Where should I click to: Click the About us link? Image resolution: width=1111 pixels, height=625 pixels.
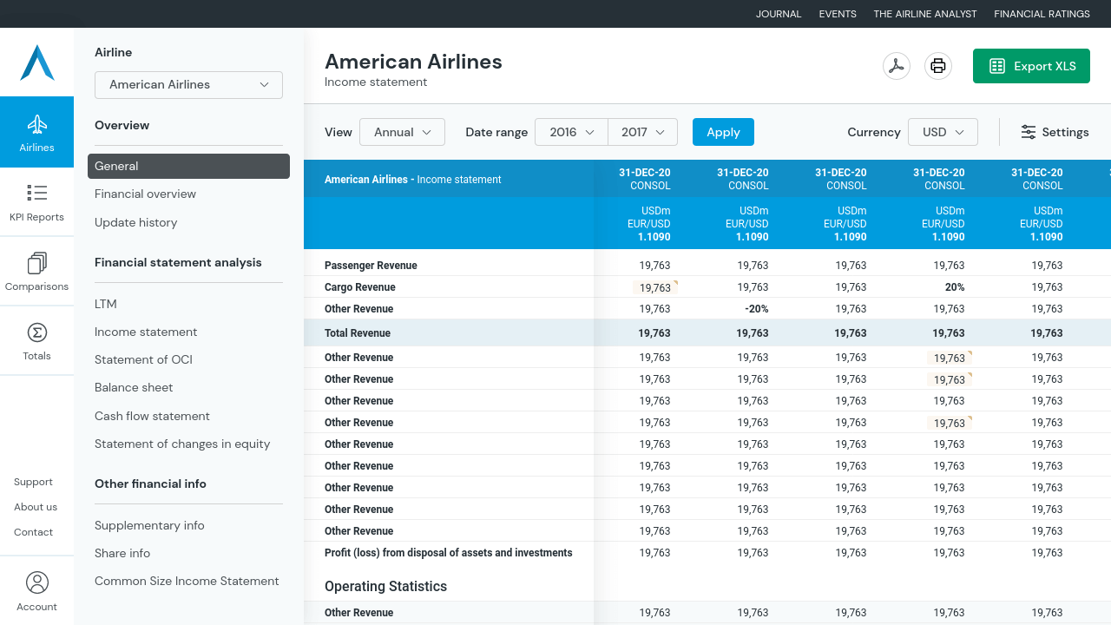36,507
